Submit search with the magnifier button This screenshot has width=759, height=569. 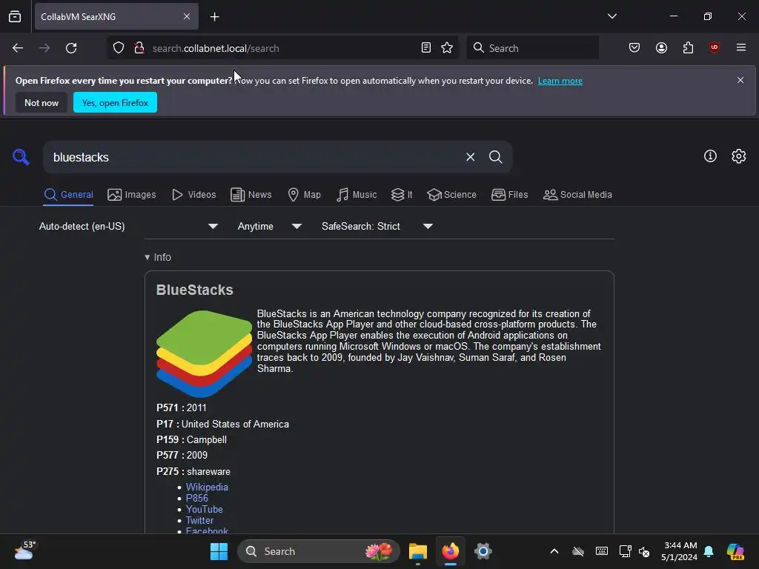[x=496, y=157]
